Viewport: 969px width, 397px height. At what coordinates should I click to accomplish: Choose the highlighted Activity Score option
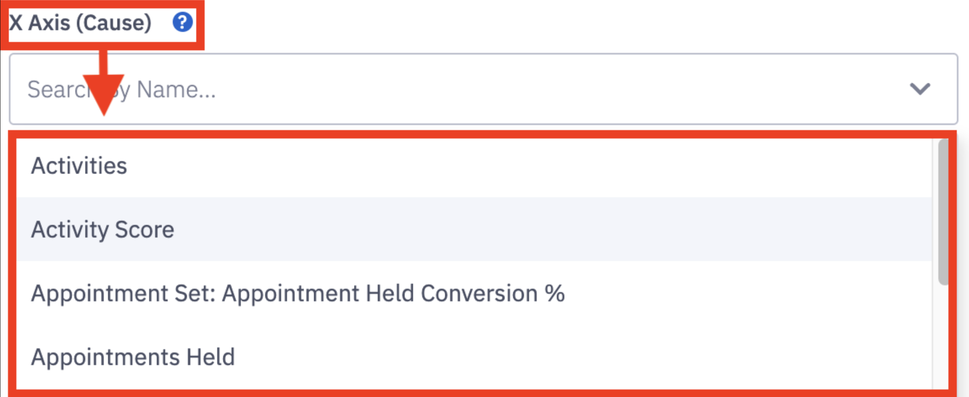click(474, 229)
